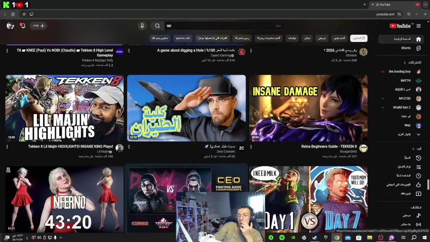This screenshot has height=242, width=430.
Task: Open a new browser tab with plus
Action: [x=364, y=5]
